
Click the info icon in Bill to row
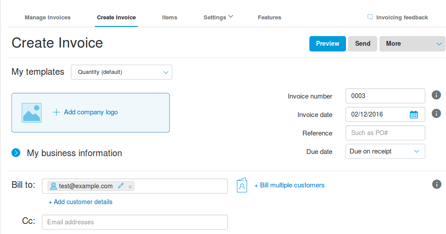point(437,184)
